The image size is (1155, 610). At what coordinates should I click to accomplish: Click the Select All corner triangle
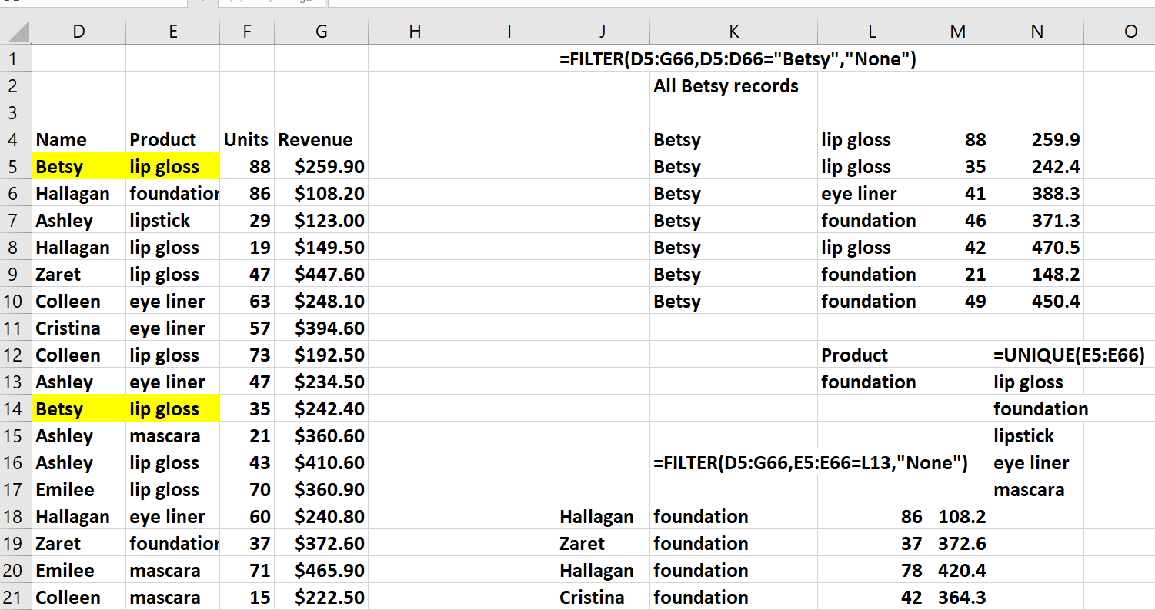[18, 32]
